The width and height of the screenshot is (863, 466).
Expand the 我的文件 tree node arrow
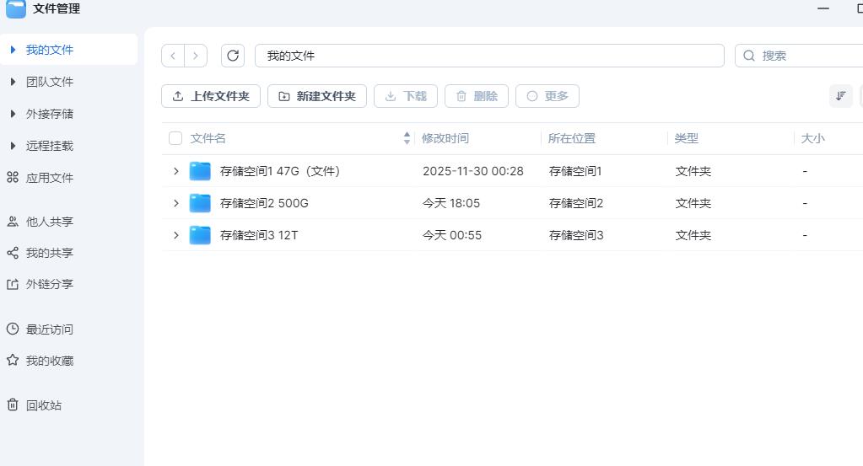(x=13, y=50)
